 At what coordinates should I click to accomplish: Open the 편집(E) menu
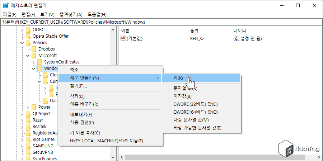(28, 15)
